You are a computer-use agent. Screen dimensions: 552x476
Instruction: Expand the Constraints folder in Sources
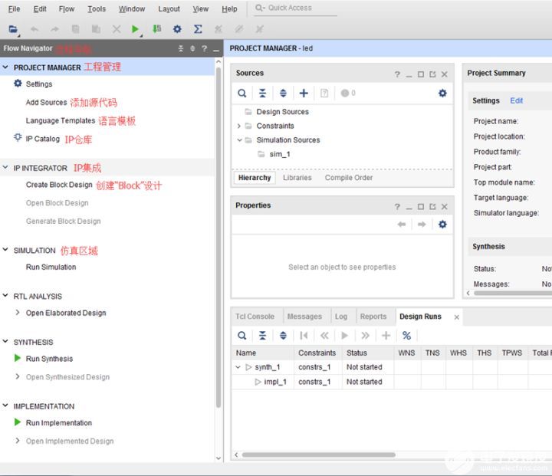[x=239, y=126]
